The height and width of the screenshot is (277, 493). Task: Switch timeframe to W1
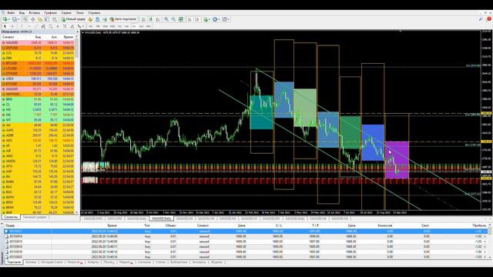coord(141,26)
